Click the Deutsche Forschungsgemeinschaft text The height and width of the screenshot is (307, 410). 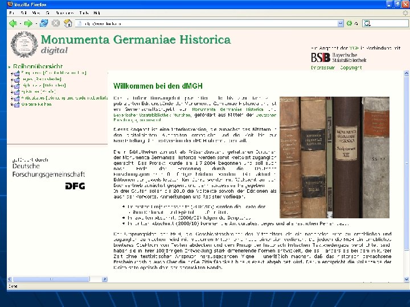48,170
